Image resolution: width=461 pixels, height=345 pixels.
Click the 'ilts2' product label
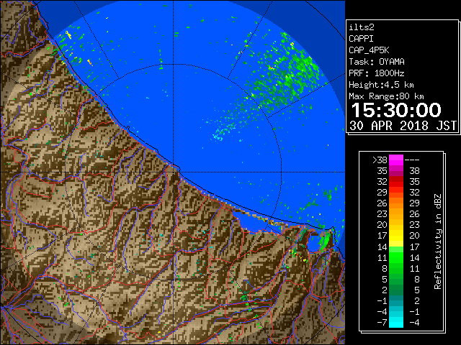click(362, 27)
